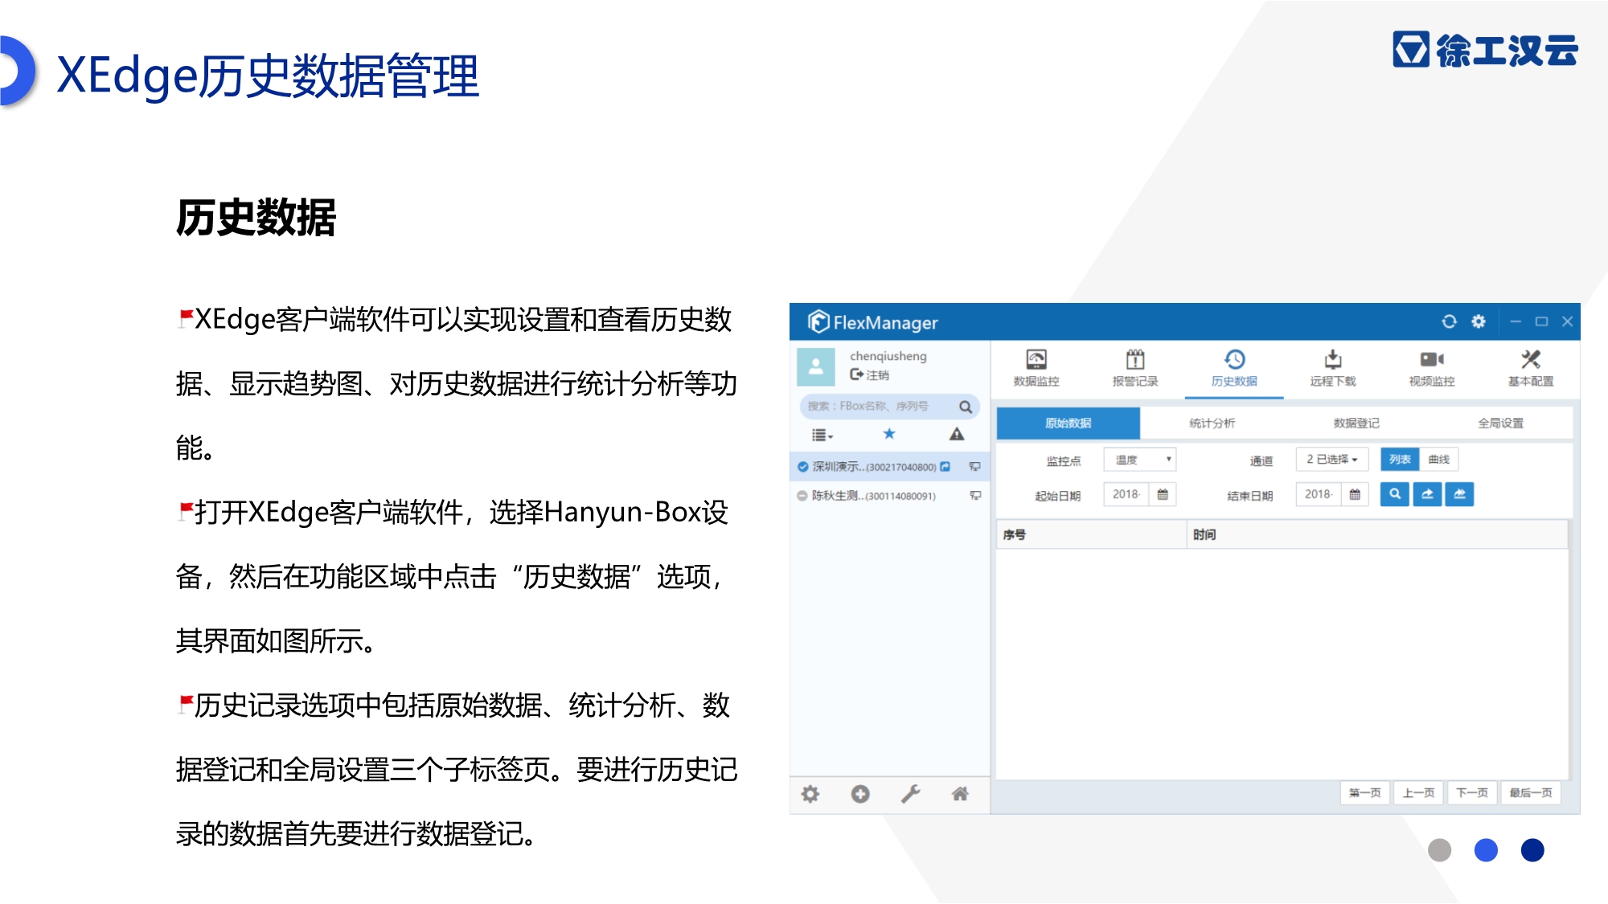Image resolution: width=1608 pixels, height=904 pixels.
Task: Open the device list view mode dropdown
Action: (822, 435)
